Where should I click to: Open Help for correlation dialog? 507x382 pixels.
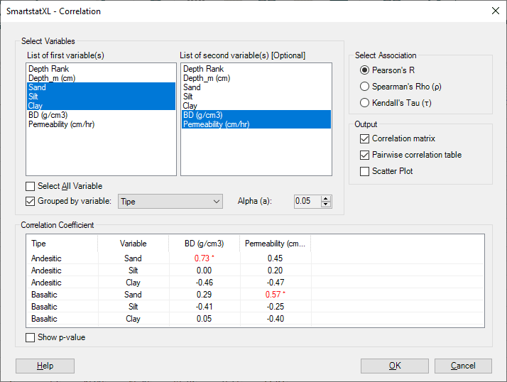tap(45, 366)
